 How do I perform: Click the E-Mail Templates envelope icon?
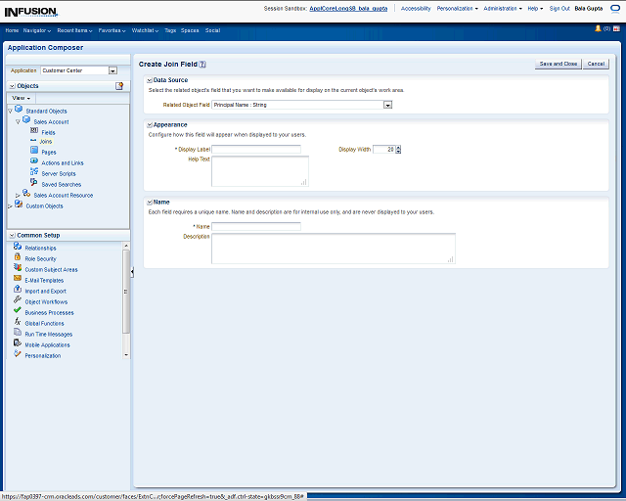(x=18, y=280)
